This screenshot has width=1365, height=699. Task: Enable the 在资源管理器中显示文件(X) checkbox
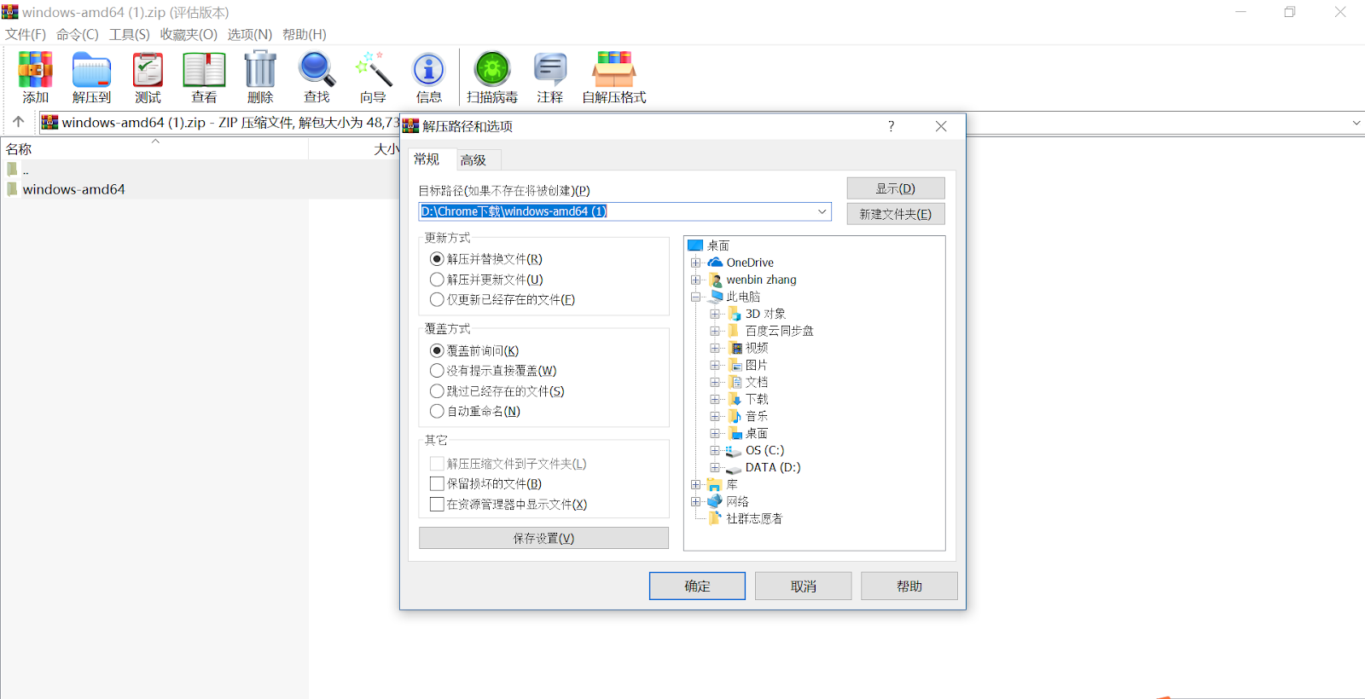[437, 505]
